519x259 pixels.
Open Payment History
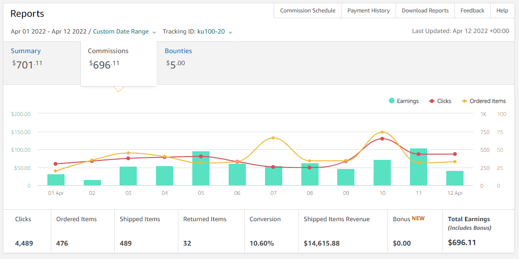pyautogui.click(x=368, y=11)
